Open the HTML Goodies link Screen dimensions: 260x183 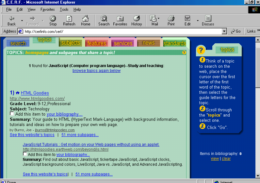click(35, 93)
